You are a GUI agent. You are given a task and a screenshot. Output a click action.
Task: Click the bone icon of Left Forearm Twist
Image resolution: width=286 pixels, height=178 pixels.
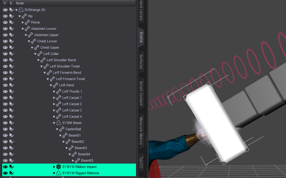pos(52,79)
